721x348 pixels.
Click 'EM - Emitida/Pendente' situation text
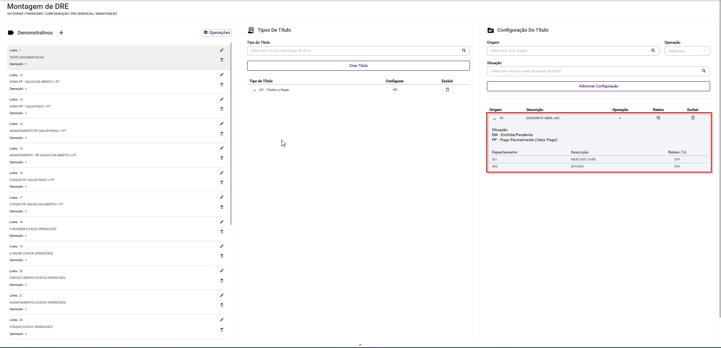(512, 135)
